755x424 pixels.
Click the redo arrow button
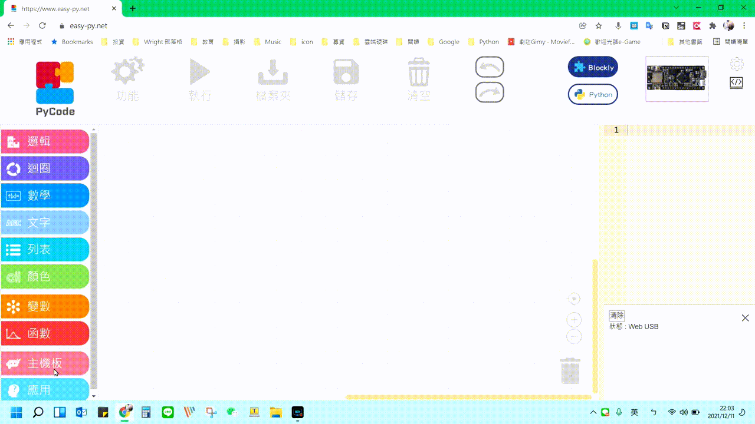tap(490, 92)
